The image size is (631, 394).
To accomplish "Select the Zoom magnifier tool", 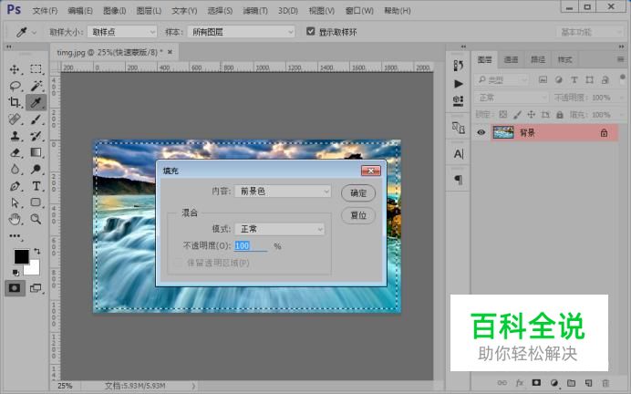I will pyautogui.click(x=36, y=219).
